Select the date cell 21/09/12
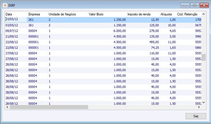 tap(12, 36)
